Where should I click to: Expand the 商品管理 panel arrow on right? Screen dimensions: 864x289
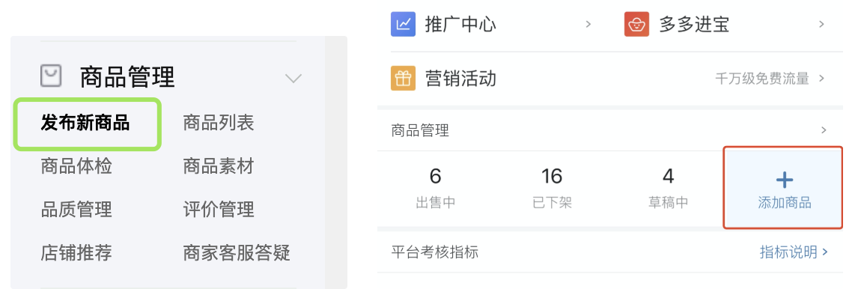pos(824,131)
